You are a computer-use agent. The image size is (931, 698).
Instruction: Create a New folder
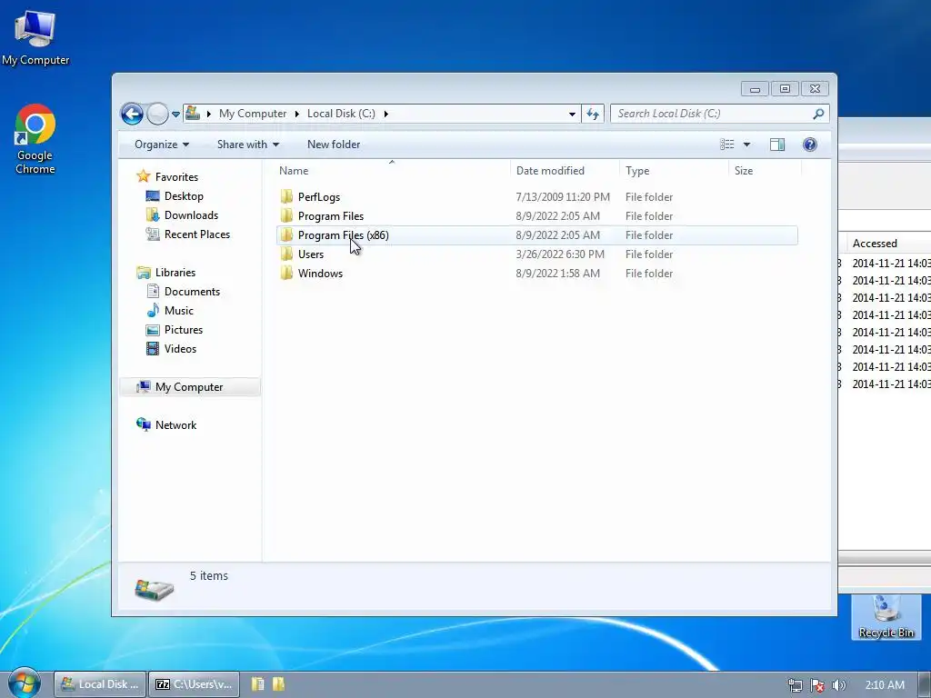[334, 145]
